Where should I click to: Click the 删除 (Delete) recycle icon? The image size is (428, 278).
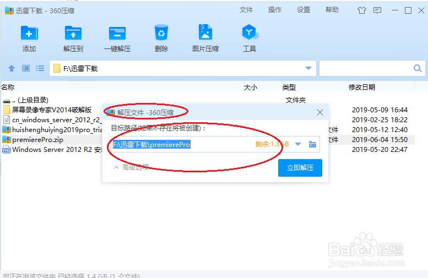coord(161,32)
